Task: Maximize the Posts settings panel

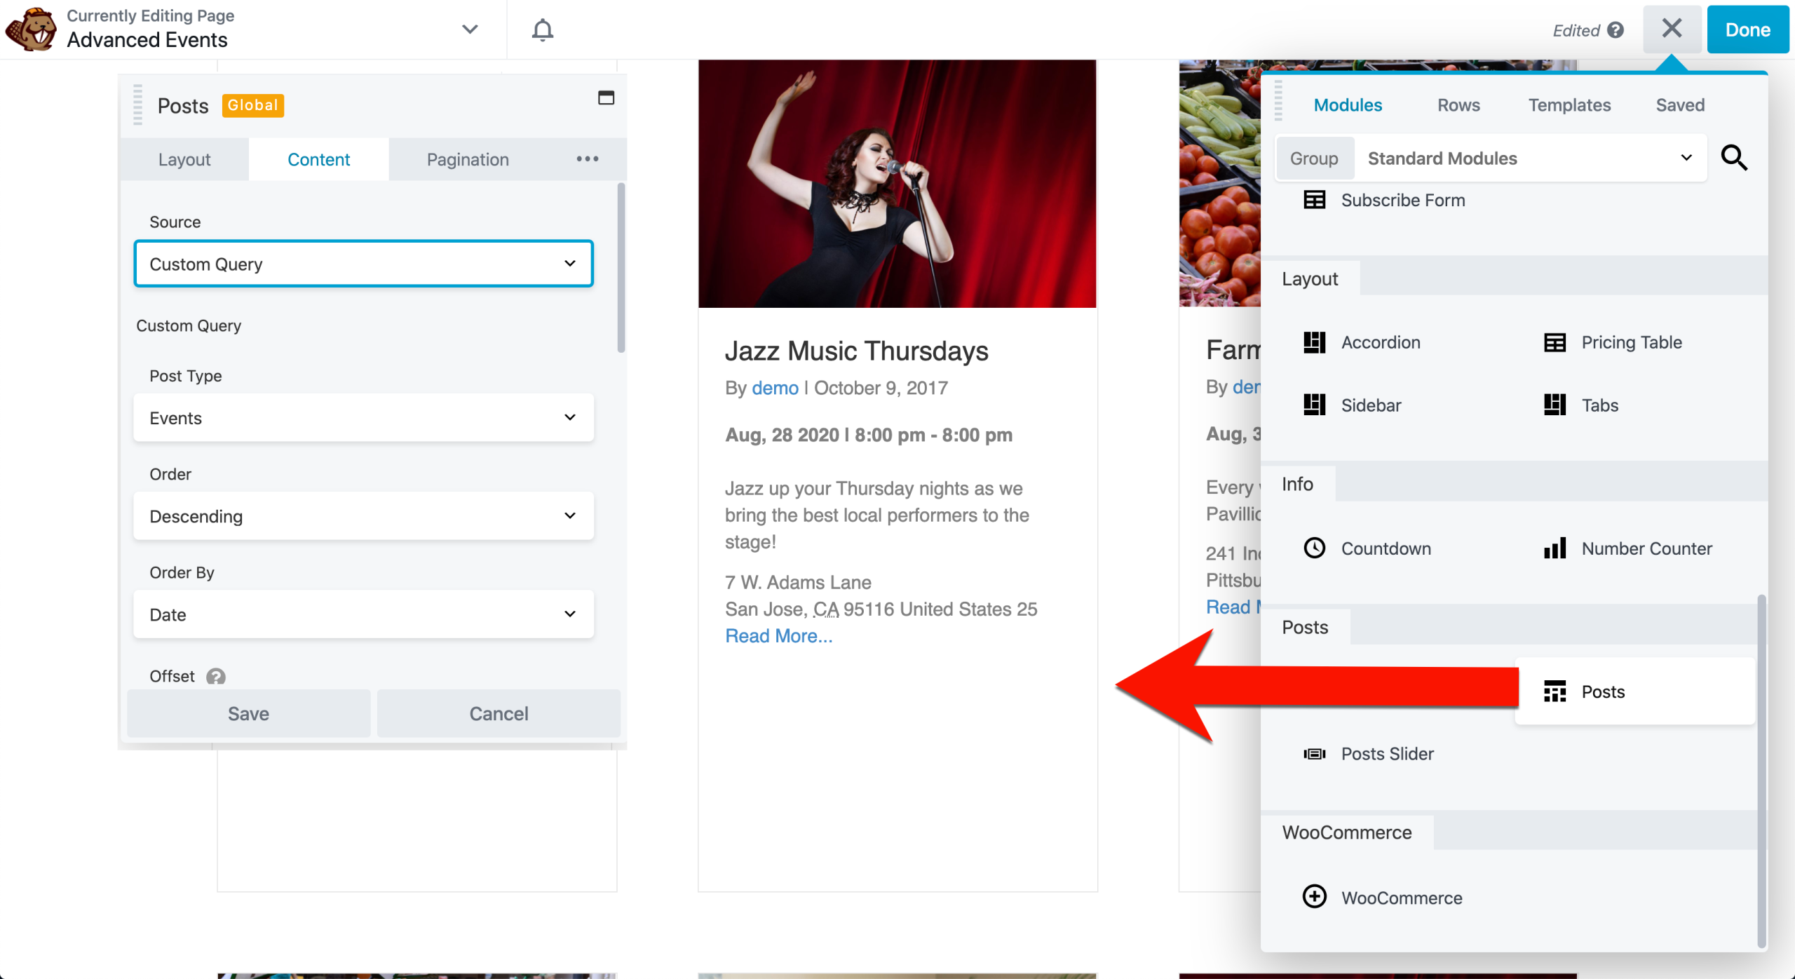Action: (606, 97)
